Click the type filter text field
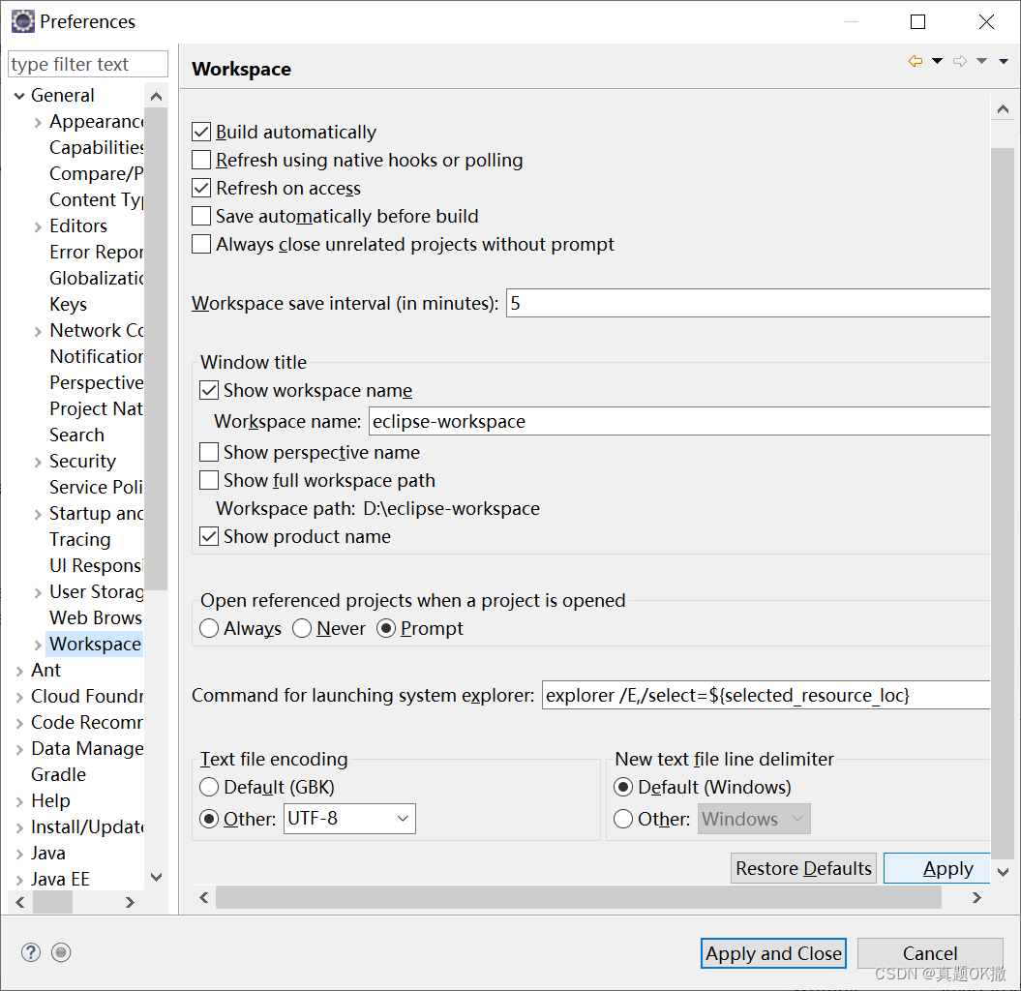Image resolution: width=1021 pixels, height=991 pixels. pyautogui.click(x=88, y=64)
